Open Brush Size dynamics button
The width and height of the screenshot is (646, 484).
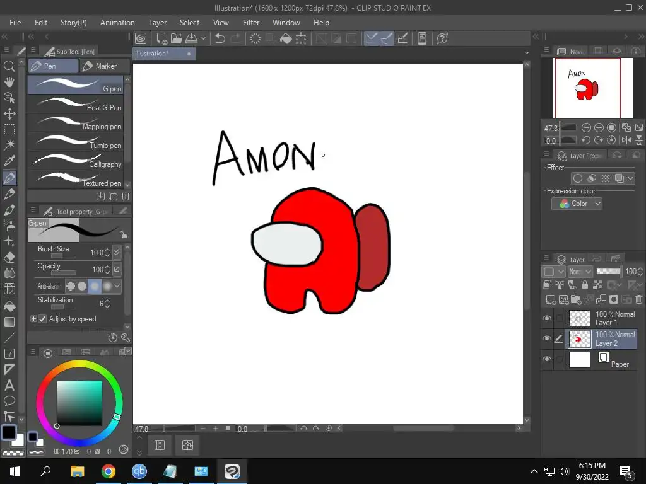[x=117, y=251]
